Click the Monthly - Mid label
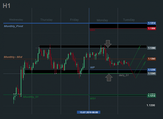Image resolution: width=163 pixels, height=119 pixels. 13,57
